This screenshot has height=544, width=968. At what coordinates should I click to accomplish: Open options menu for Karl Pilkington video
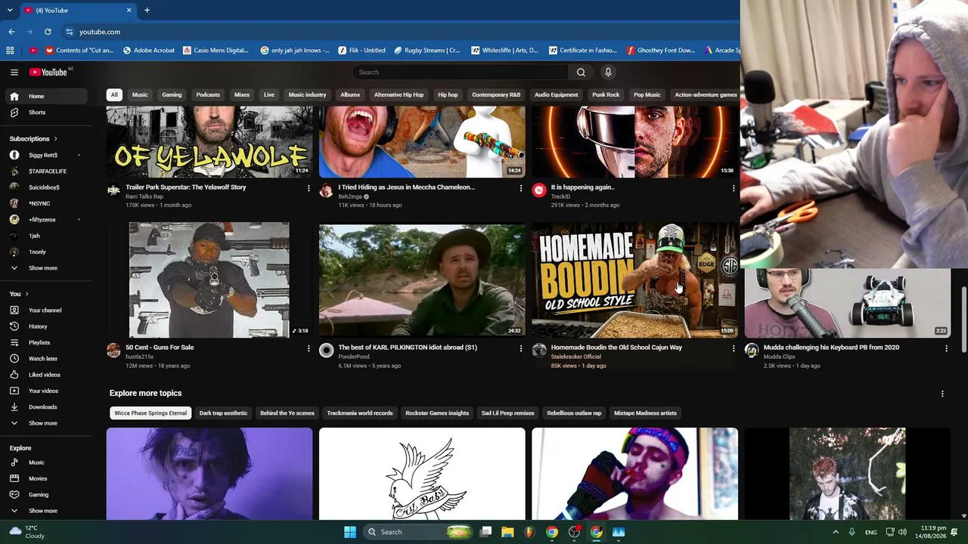click(x=520, y=348)
